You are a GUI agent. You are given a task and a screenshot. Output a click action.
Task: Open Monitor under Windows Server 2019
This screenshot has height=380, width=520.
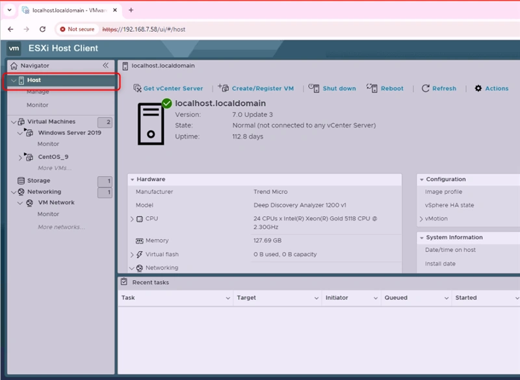click(x=48, y=144)
